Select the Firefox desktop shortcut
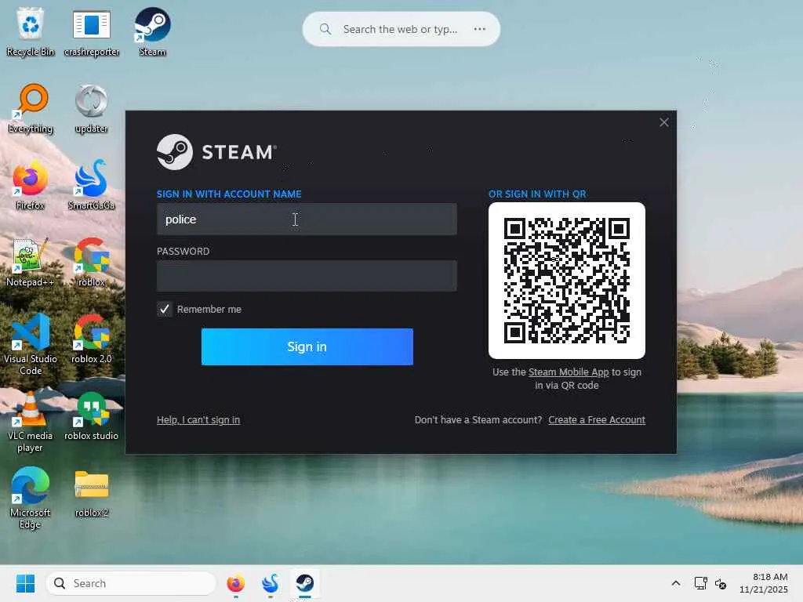Screen dimensions: 803x602 [31, 185]
